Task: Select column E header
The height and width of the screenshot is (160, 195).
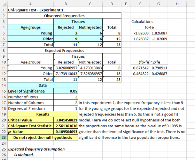Action: pos(126,4)
